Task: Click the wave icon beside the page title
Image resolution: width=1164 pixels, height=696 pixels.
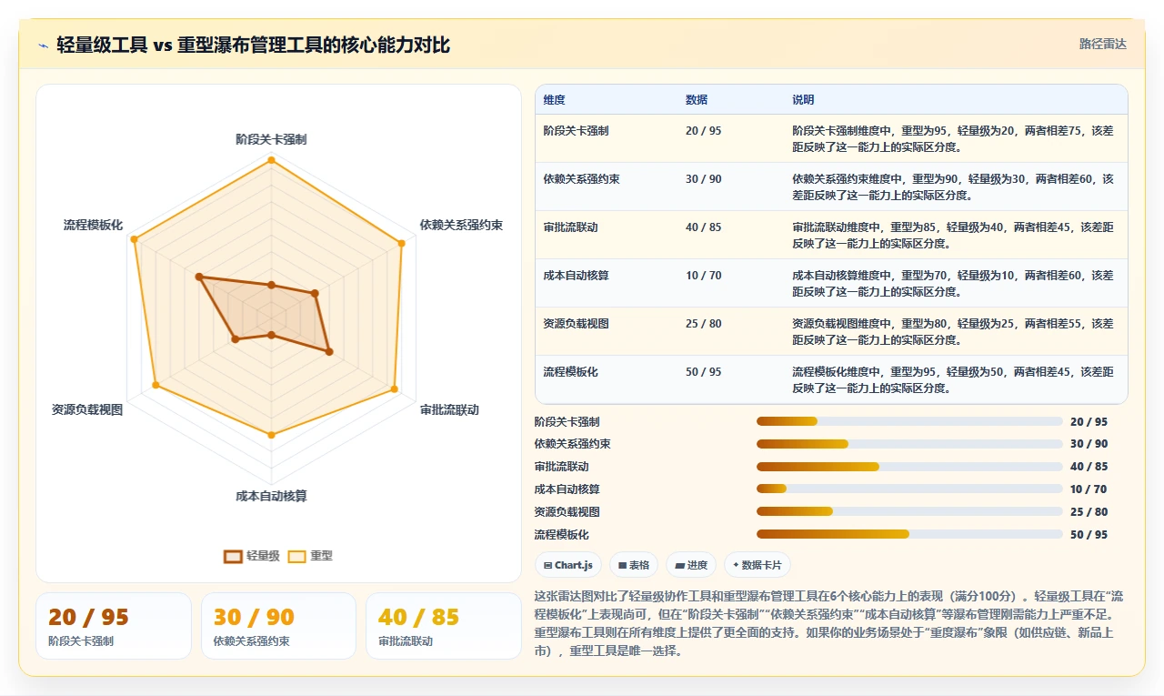Action: coord(44,45)
